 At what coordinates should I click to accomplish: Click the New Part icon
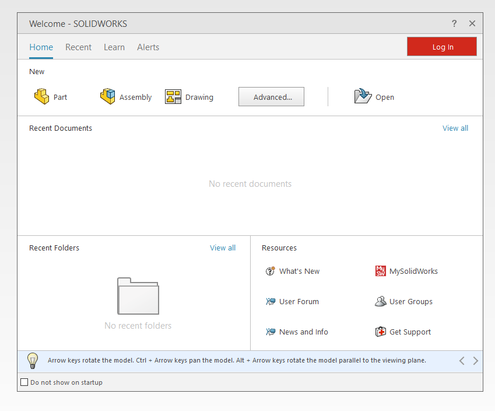(x=41, y=96)
